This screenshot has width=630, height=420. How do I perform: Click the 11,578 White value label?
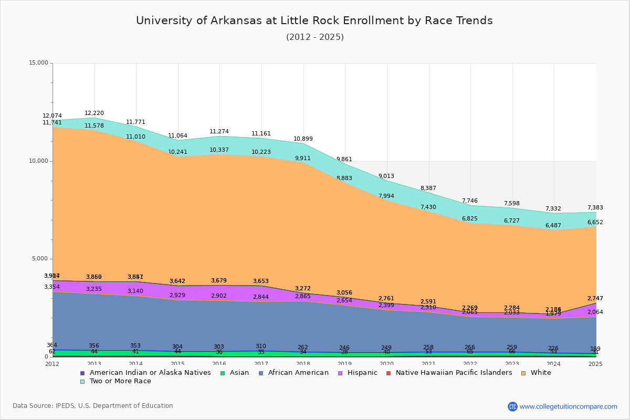coord(94,126)
